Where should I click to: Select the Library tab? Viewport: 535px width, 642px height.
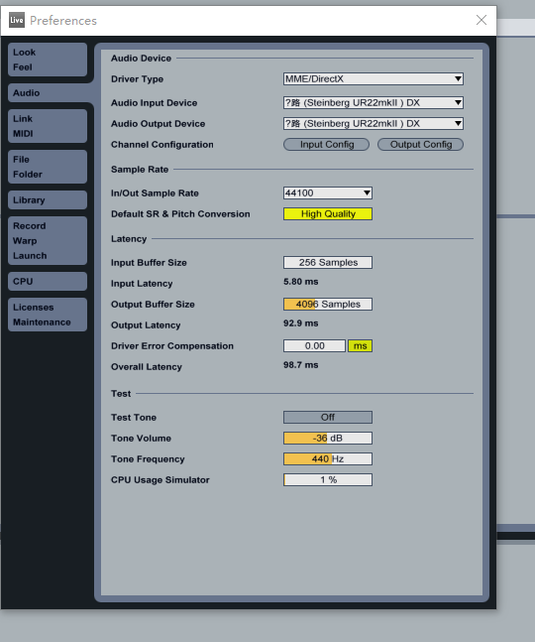[x=48, y=199]
